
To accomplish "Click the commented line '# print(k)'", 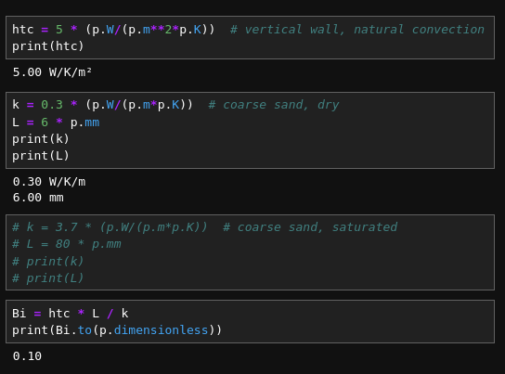I will click(48, 262).
